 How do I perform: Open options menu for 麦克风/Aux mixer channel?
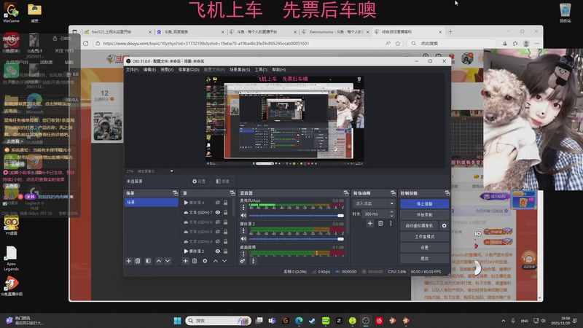click(243, 207)
